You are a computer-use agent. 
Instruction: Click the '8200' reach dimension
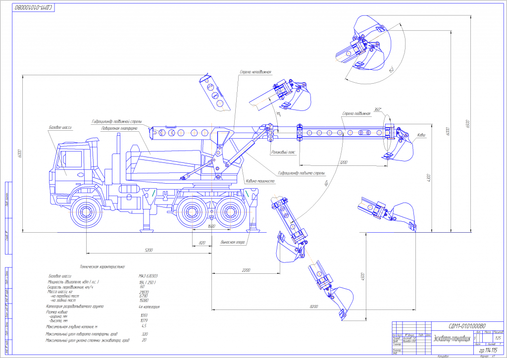pos(313,307)
